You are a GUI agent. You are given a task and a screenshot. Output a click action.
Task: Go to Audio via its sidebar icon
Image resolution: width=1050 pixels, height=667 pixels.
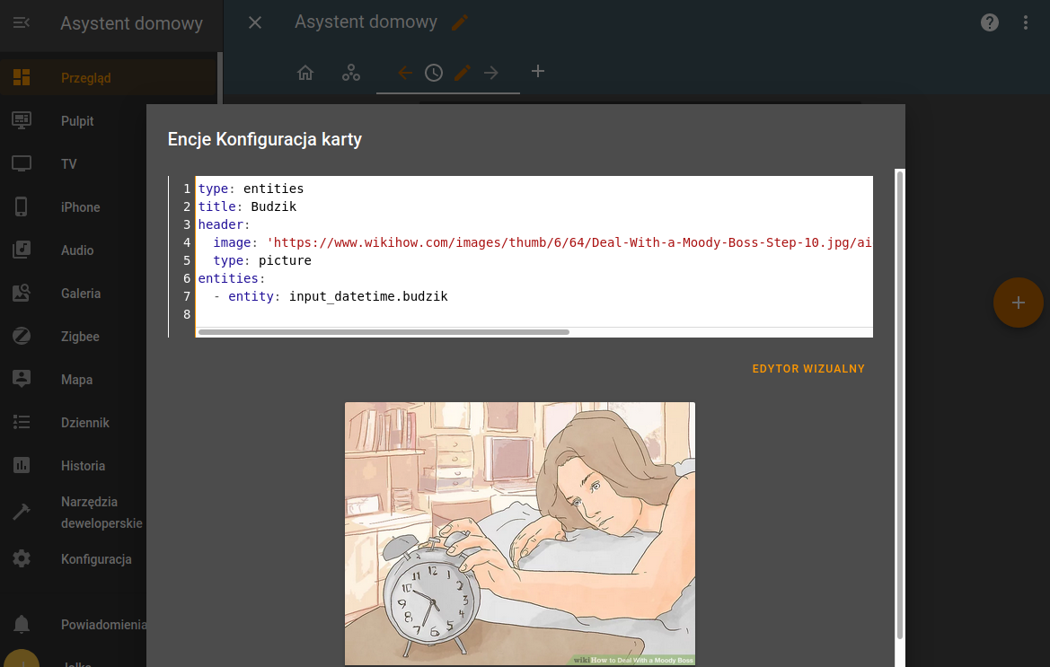[x=22, y=250]
